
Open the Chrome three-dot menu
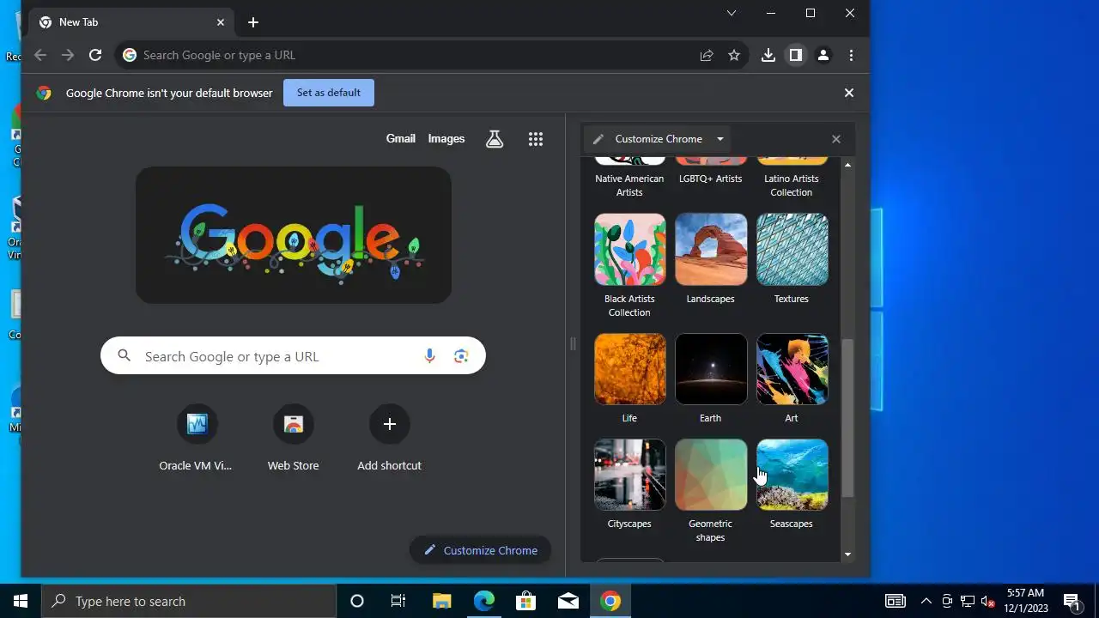[851, 55]
